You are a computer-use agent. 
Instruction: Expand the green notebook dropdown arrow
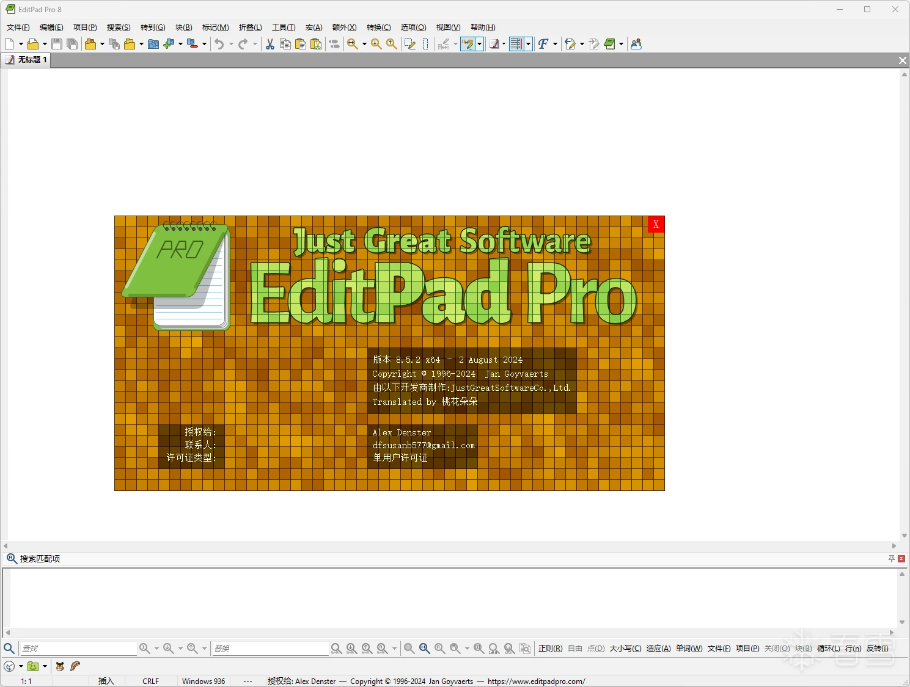click(x=621, y=44)
